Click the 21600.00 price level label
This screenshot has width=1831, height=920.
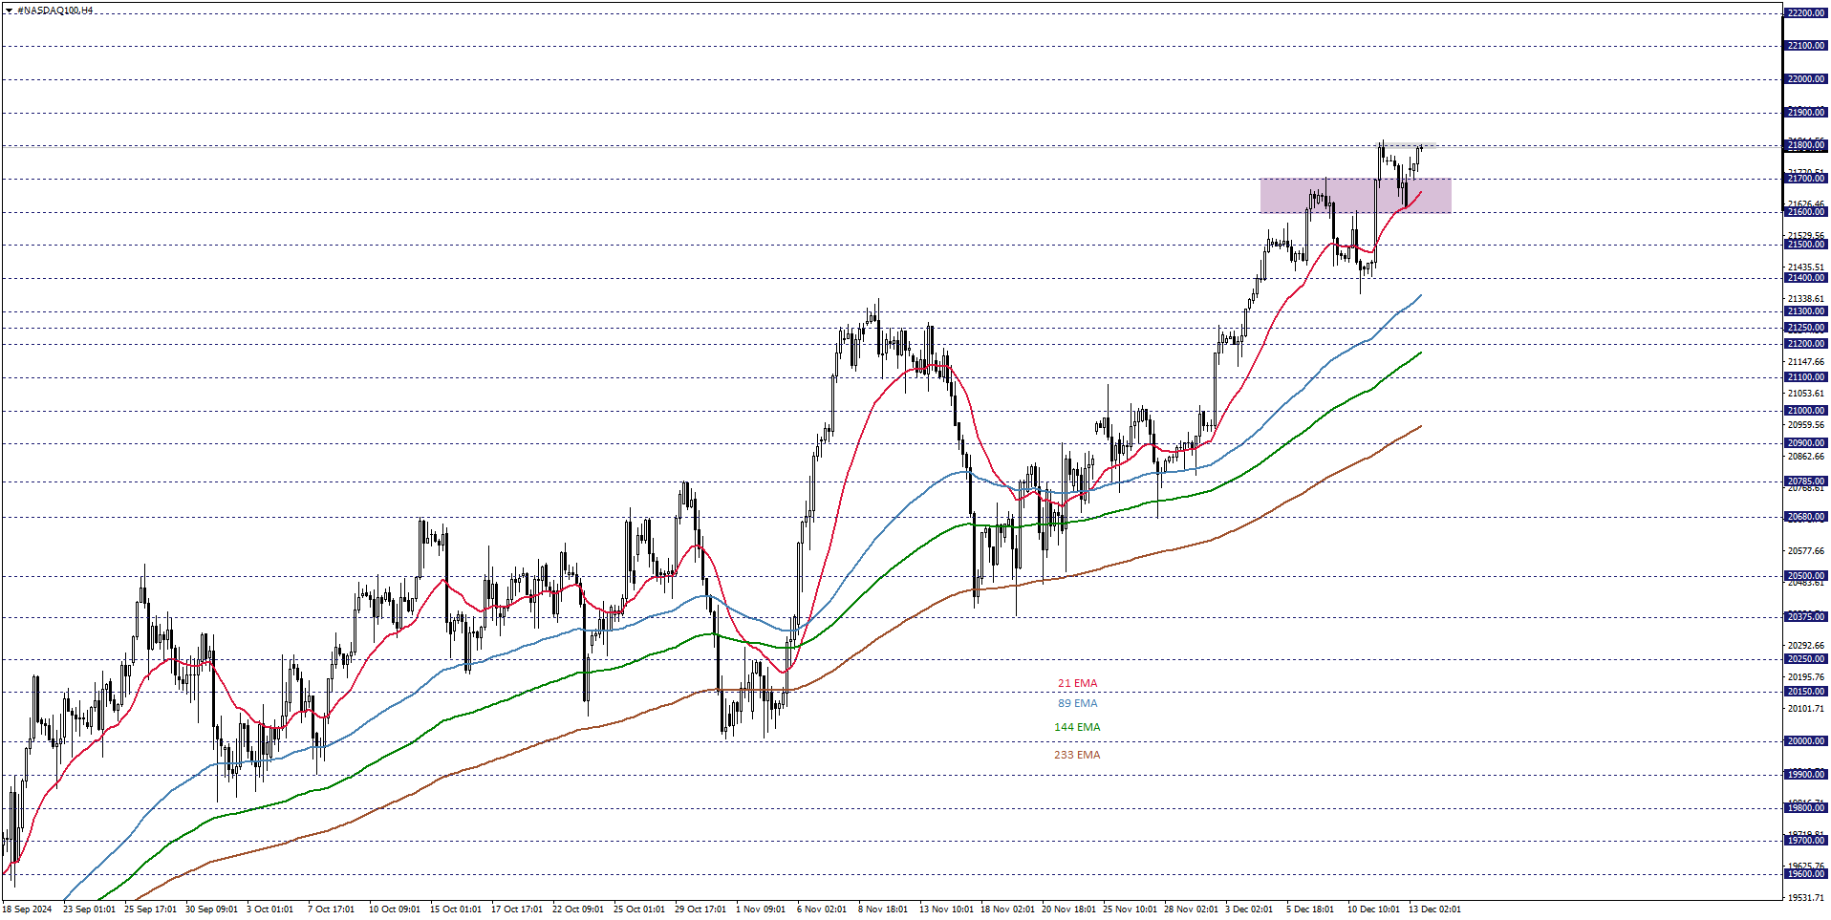tap(1805, 212)
